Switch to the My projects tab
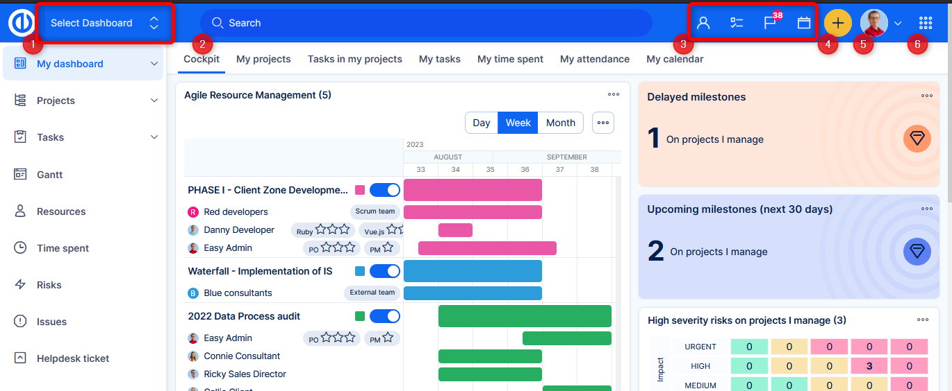 263,59
